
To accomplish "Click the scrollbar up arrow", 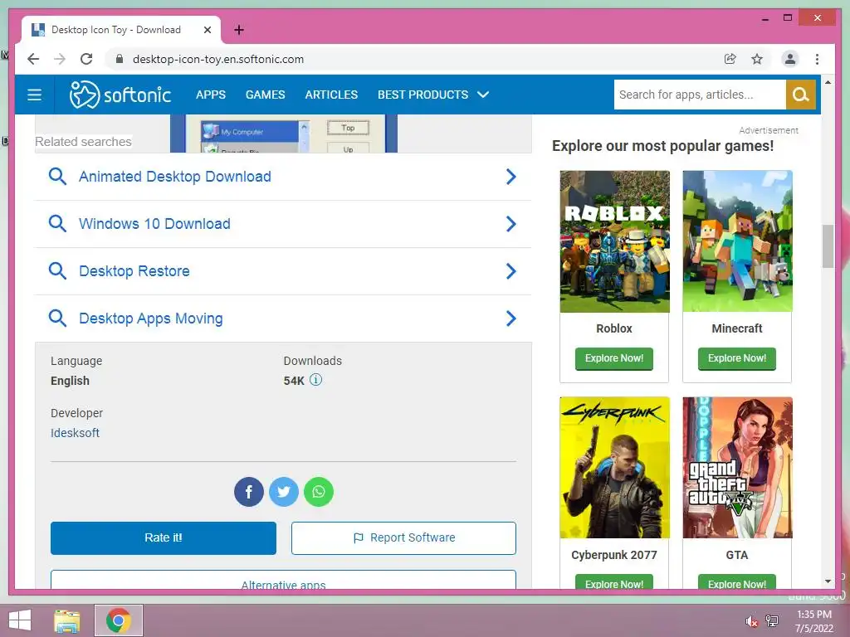I will tap(828, 82).
